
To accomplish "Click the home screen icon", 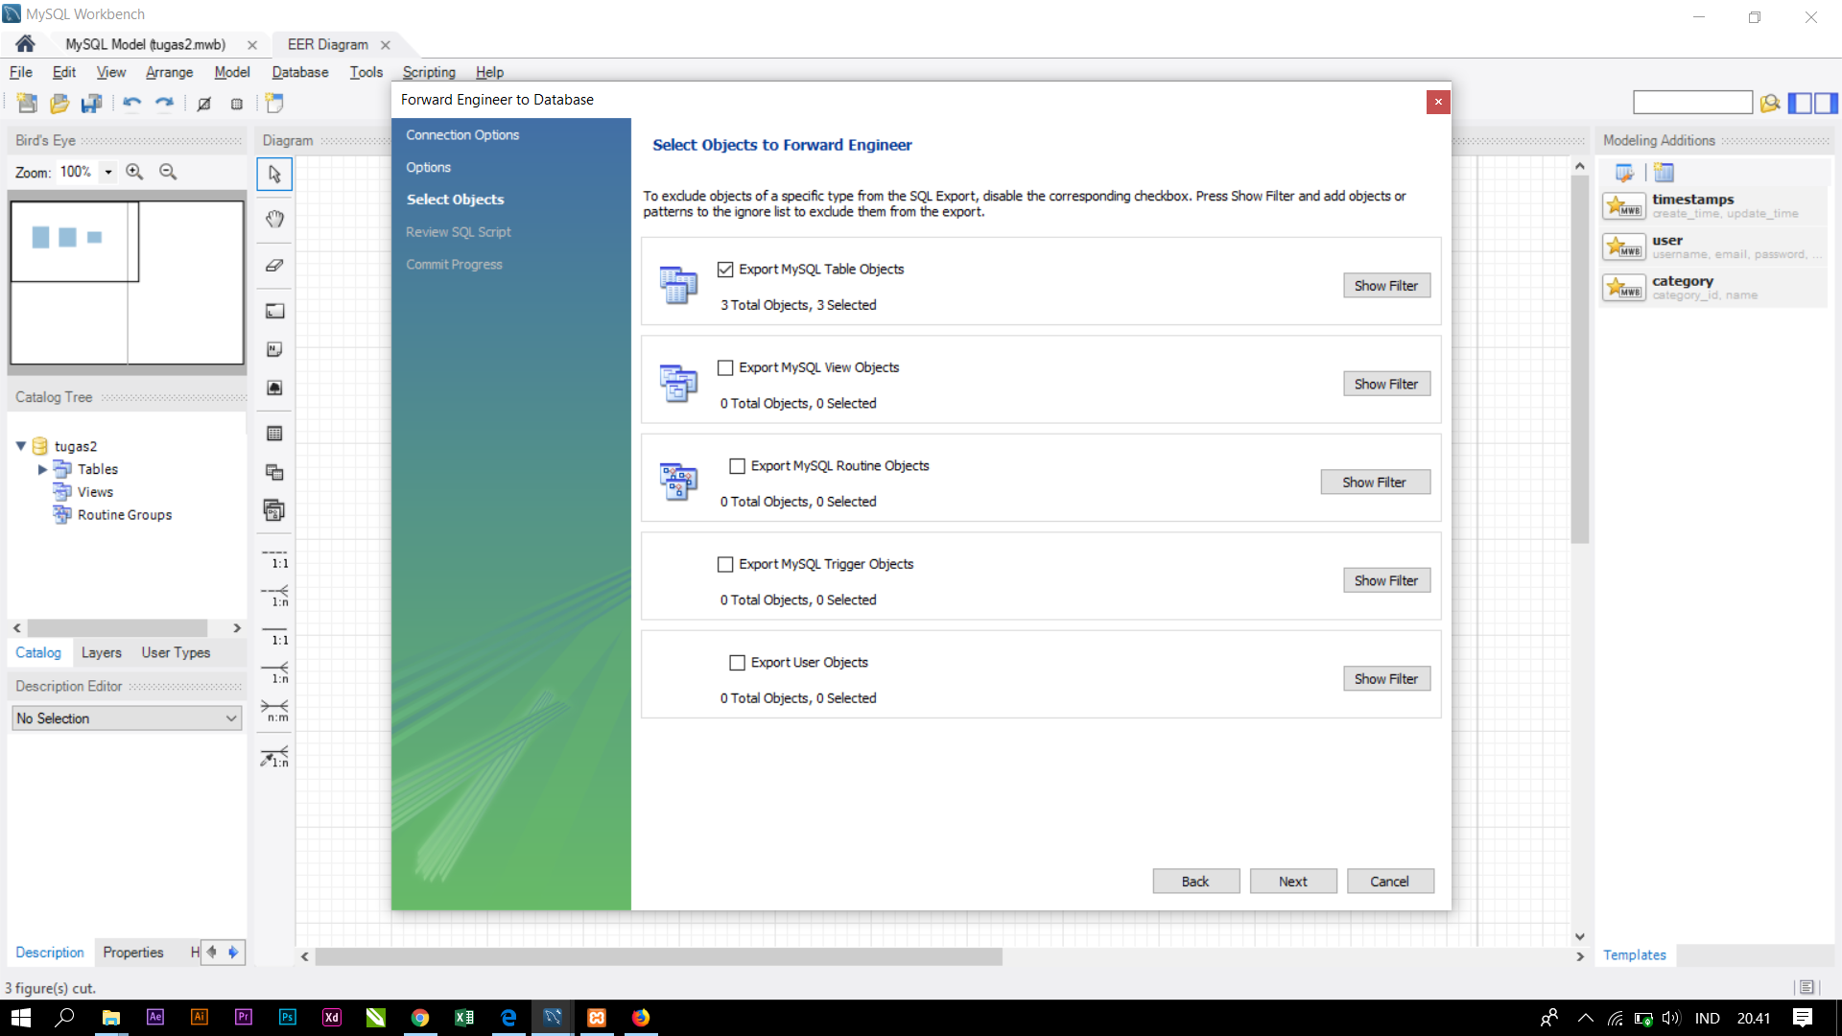I will click(x=25, y=44).
